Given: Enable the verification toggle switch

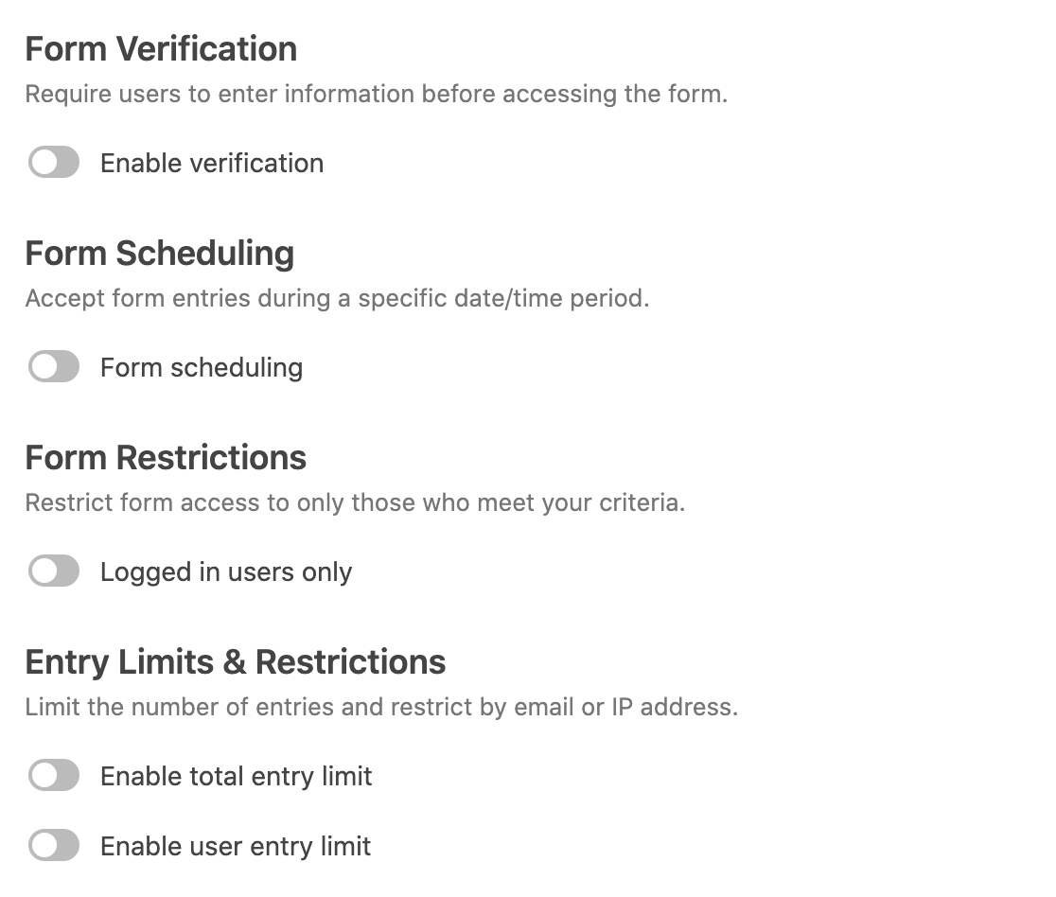Looking at the screenshot, I should click(x=54, y=162).
